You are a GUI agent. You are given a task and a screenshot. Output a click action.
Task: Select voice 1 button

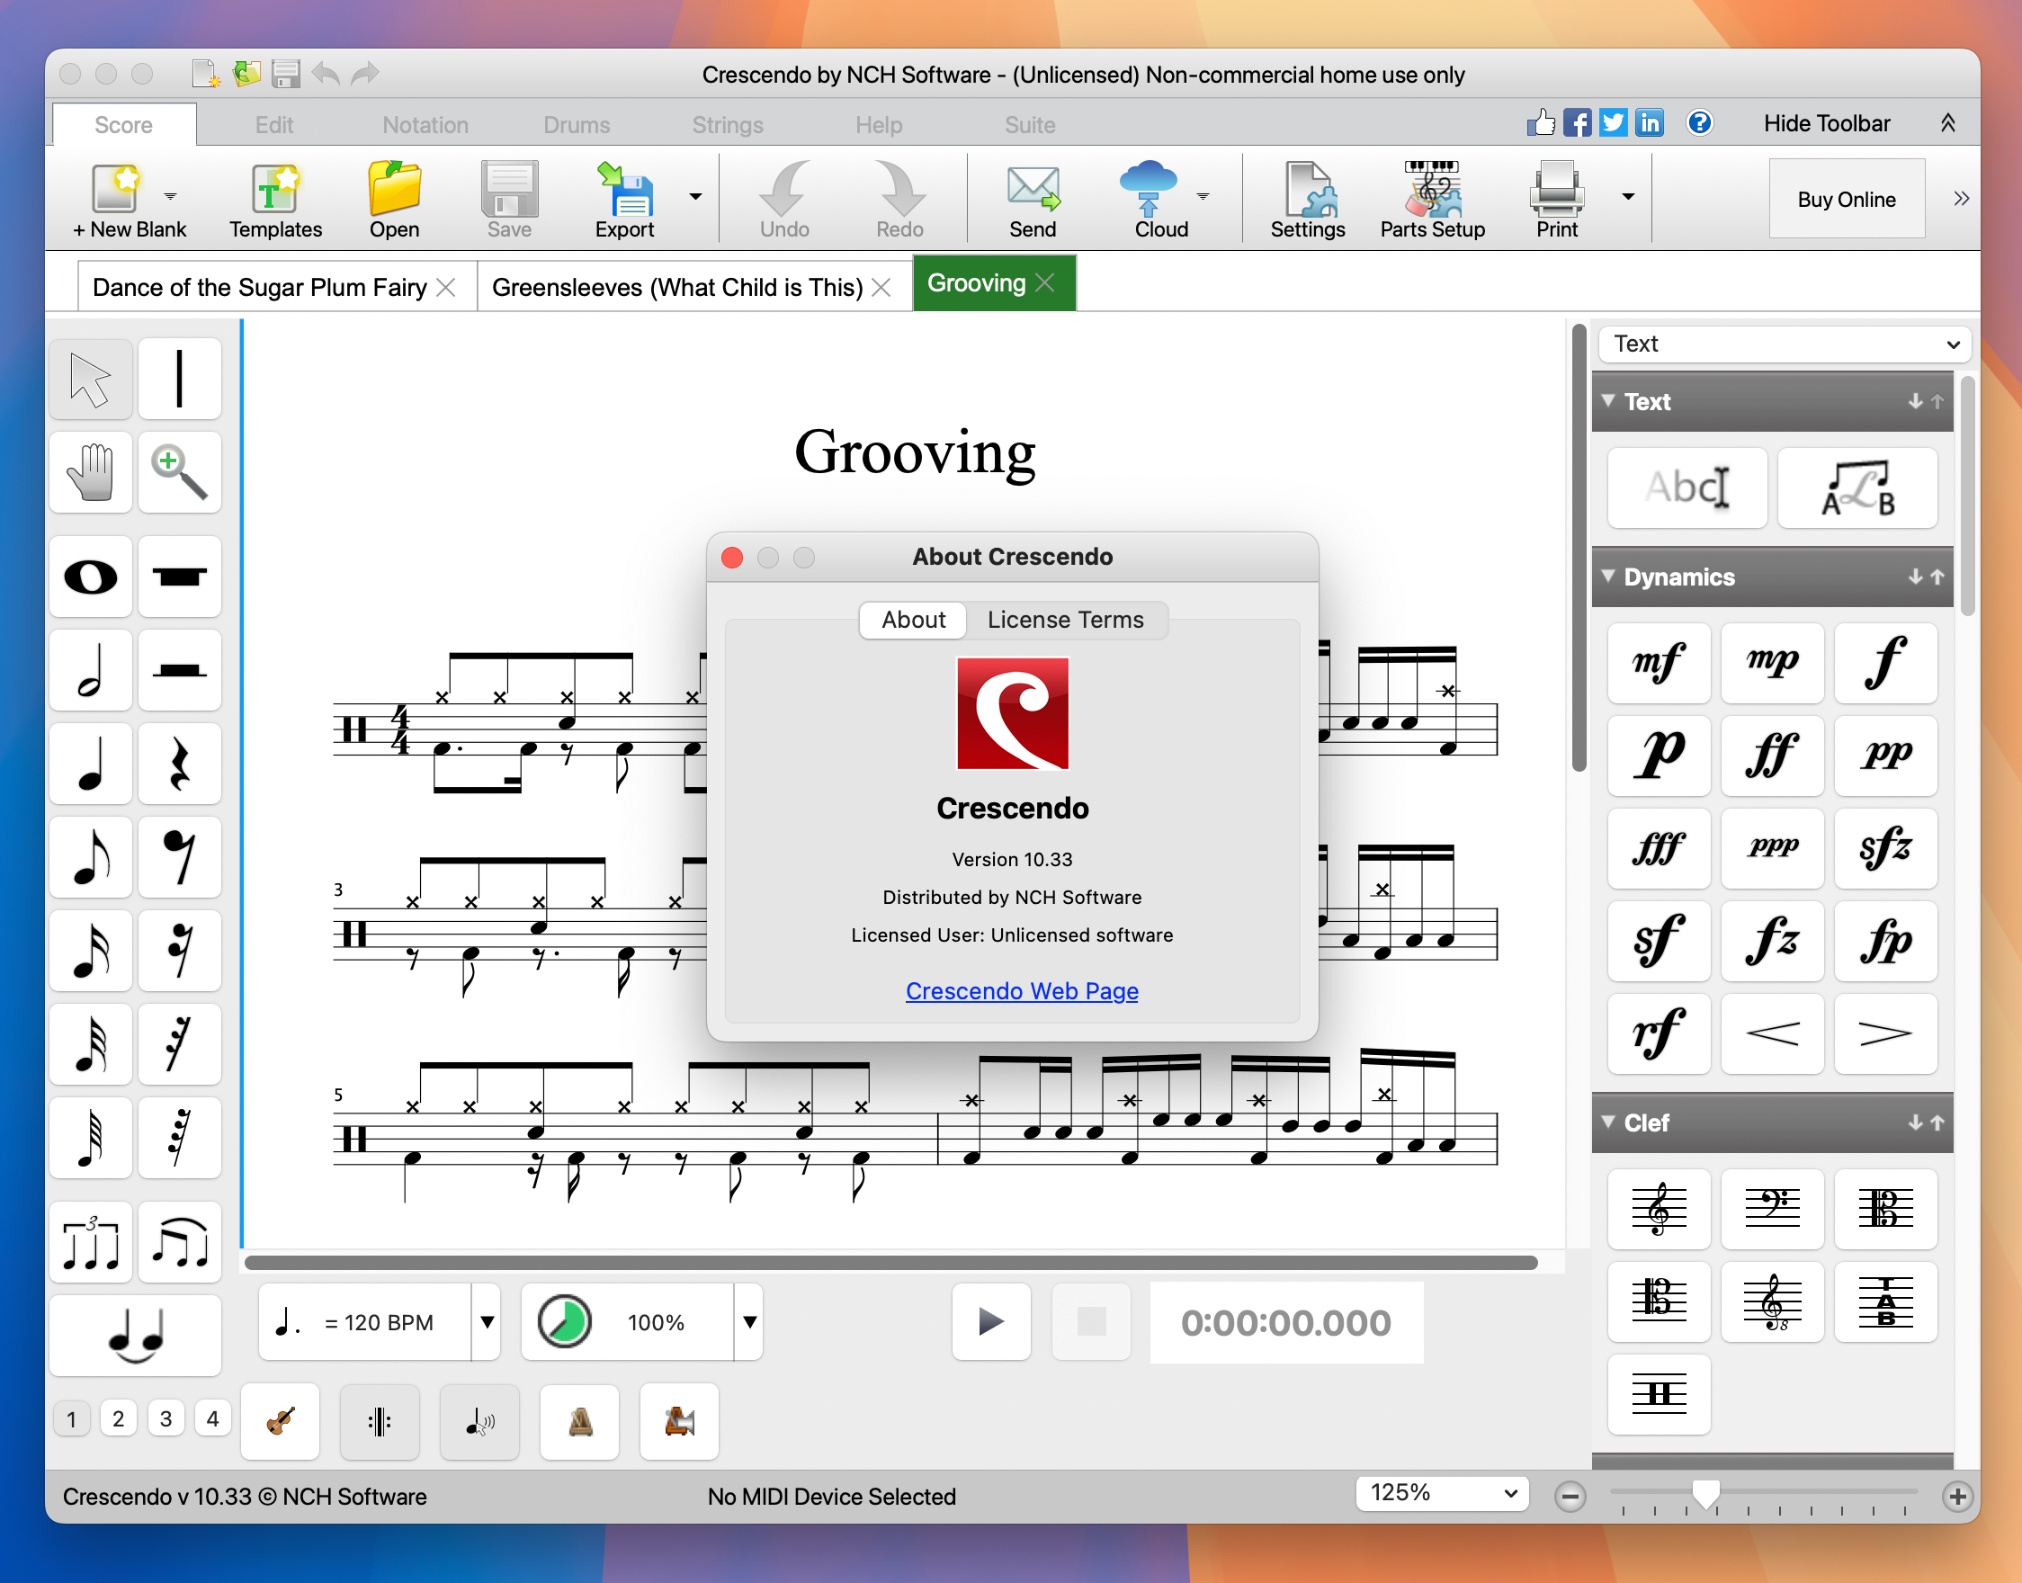coord(71,1418)
